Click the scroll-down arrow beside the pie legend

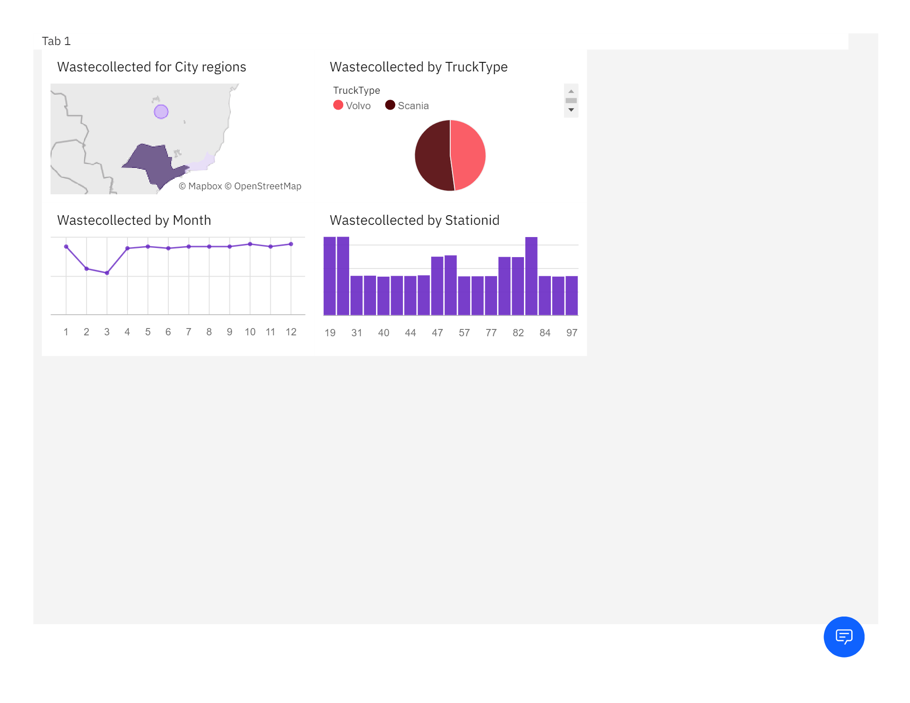[571, 109]
